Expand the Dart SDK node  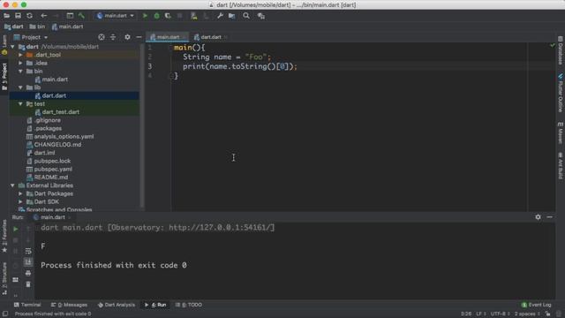pyautogui.click(x=20, y=202)
